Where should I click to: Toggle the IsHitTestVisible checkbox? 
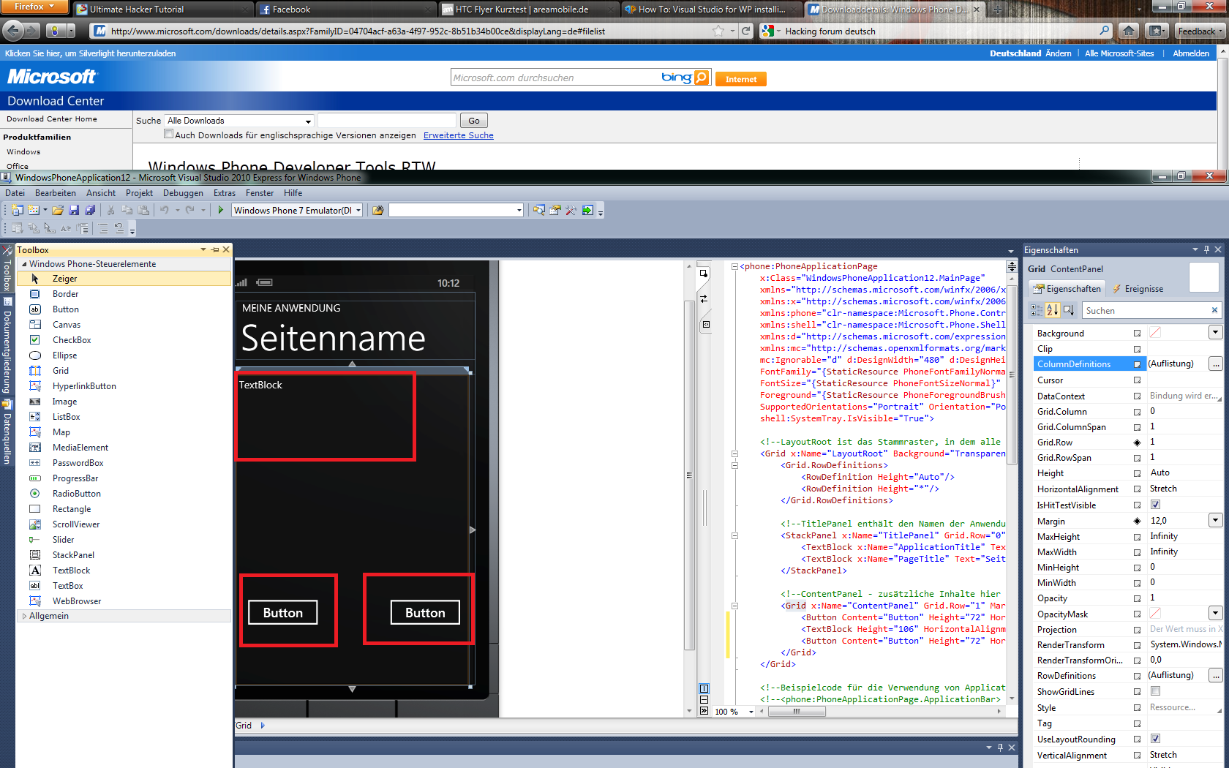pyautogui.click(x=1155, y=505)
